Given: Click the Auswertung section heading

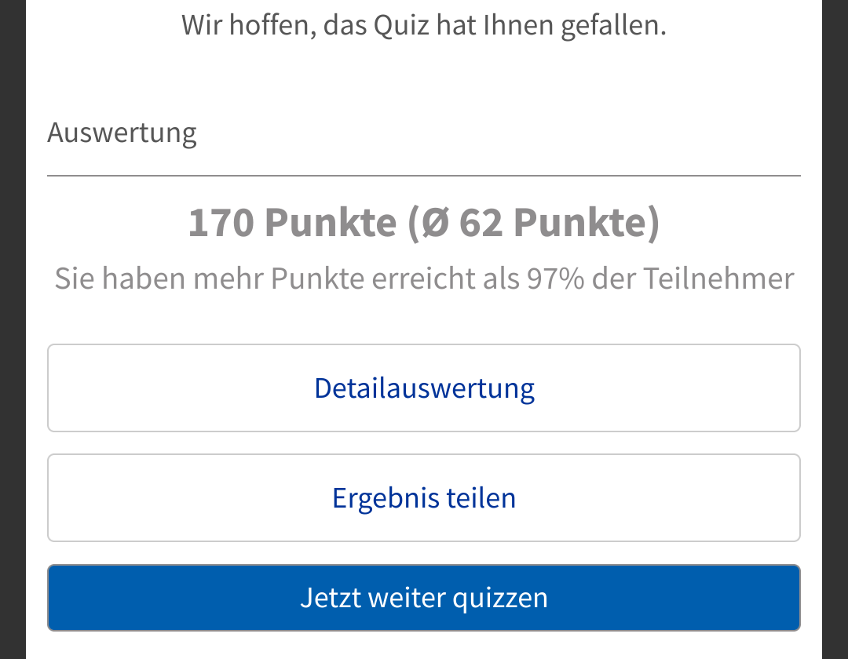Looking at the screenshot, I should [x=122, y=133].
